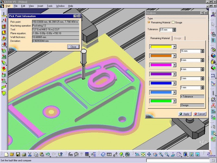This screenshot has width=217, height=163.
Task: Open the Tools menu
Action: (50, 6)
